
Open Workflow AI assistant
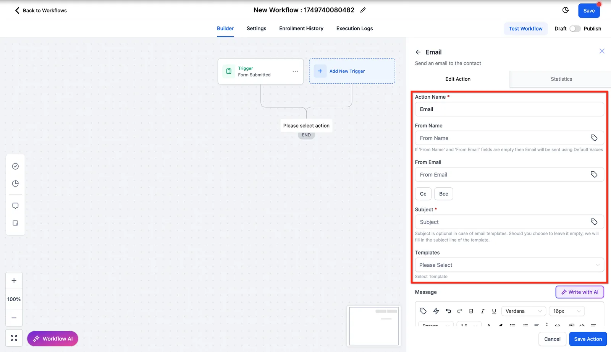(53, 339)
